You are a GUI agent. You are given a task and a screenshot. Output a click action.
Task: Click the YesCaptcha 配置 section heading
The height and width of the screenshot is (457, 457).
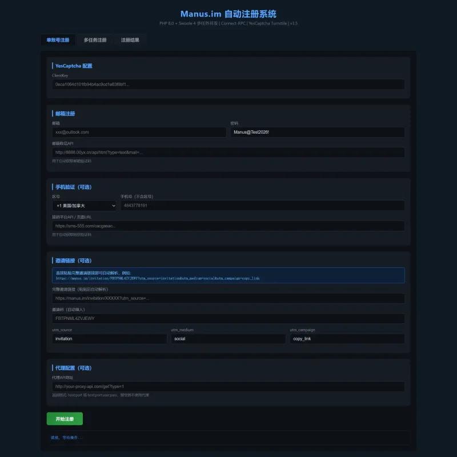click(x=74, y=66)
